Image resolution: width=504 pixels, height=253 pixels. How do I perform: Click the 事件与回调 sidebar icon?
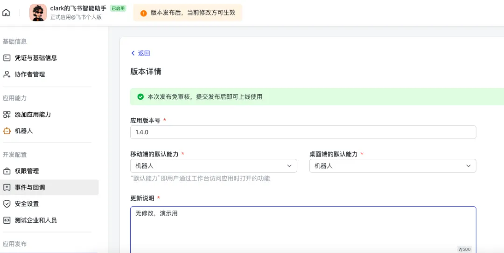click(7, 187)
